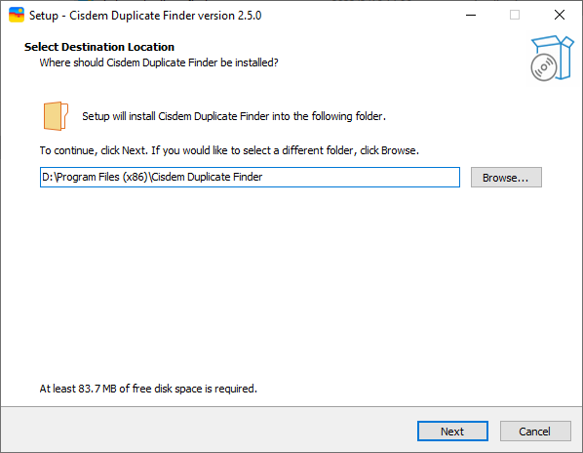Place cursor at 'D:' in path field

(48, 177)
